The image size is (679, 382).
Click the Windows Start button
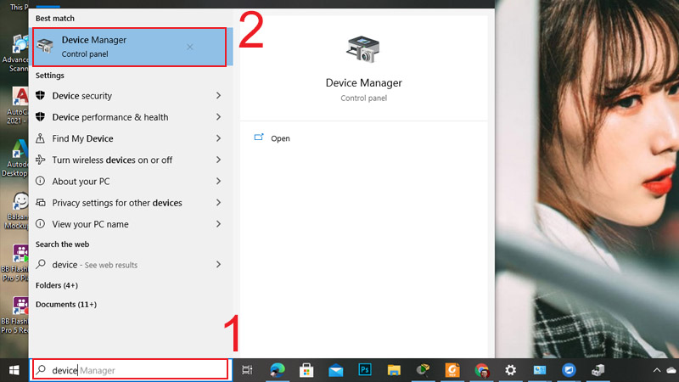click(14, 370)
